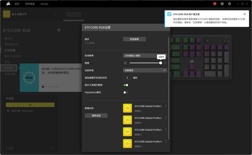The height and width of the screenshot is (155, 252).
Task: Open the help question mark icon
Action: pos(222,4)
